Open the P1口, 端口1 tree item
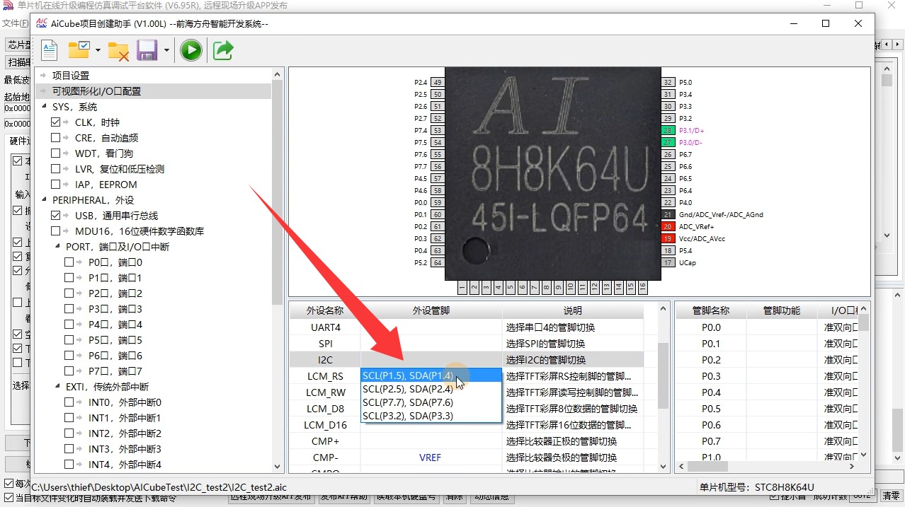The image size is (905, 507). pyautogui.click(x=115, y=278)
